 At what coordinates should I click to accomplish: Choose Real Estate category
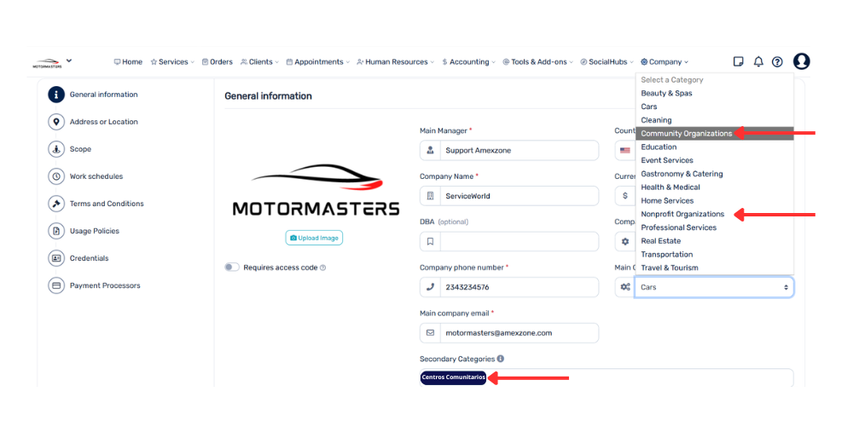714,241
